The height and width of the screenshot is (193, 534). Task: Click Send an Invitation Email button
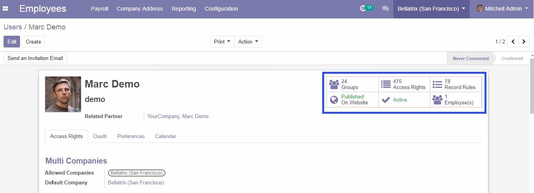click(35, 58)
